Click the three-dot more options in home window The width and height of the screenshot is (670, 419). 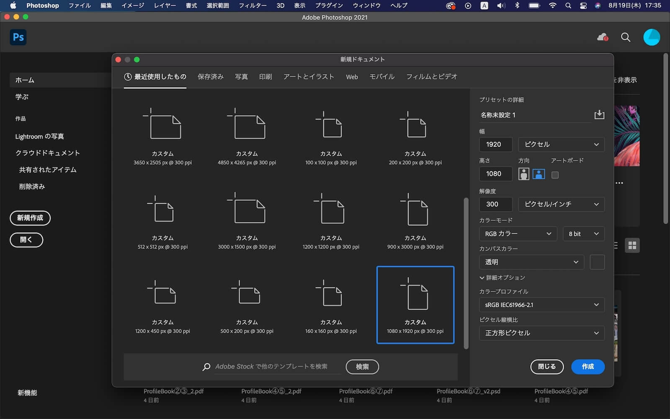(619, 183)
